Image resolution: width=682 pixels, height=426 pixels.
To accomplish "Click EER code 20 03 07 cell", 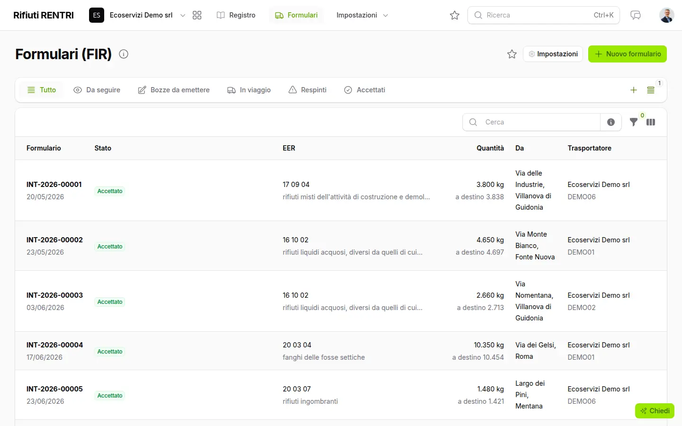I will 297,389.
